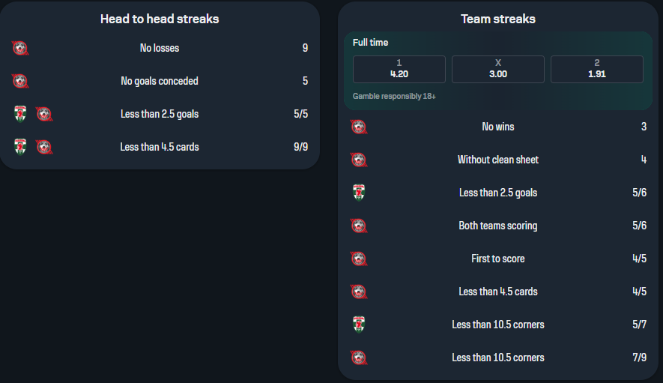Select away win odds 1.91
Viewport: 663px width, 383px height.
point(597,69)
